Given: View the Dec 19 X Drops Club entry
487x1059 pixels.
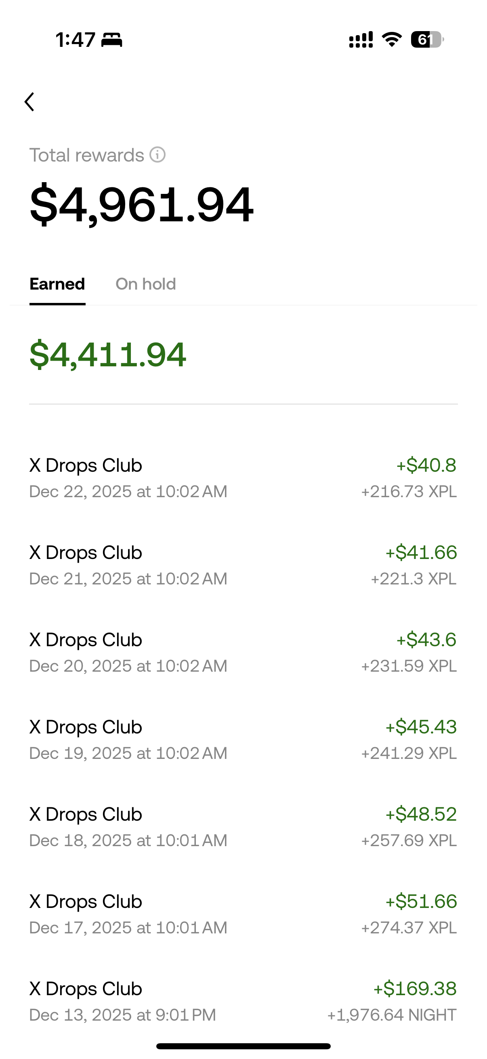Looking at the screenshot, I should click(242, 740).
